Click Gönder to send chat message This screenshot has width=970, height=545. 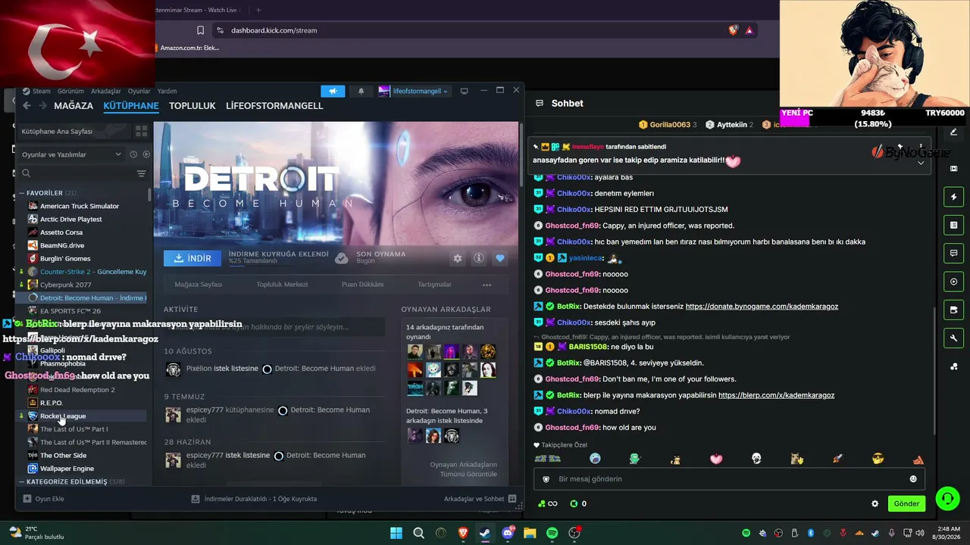[x=906, y=503]
